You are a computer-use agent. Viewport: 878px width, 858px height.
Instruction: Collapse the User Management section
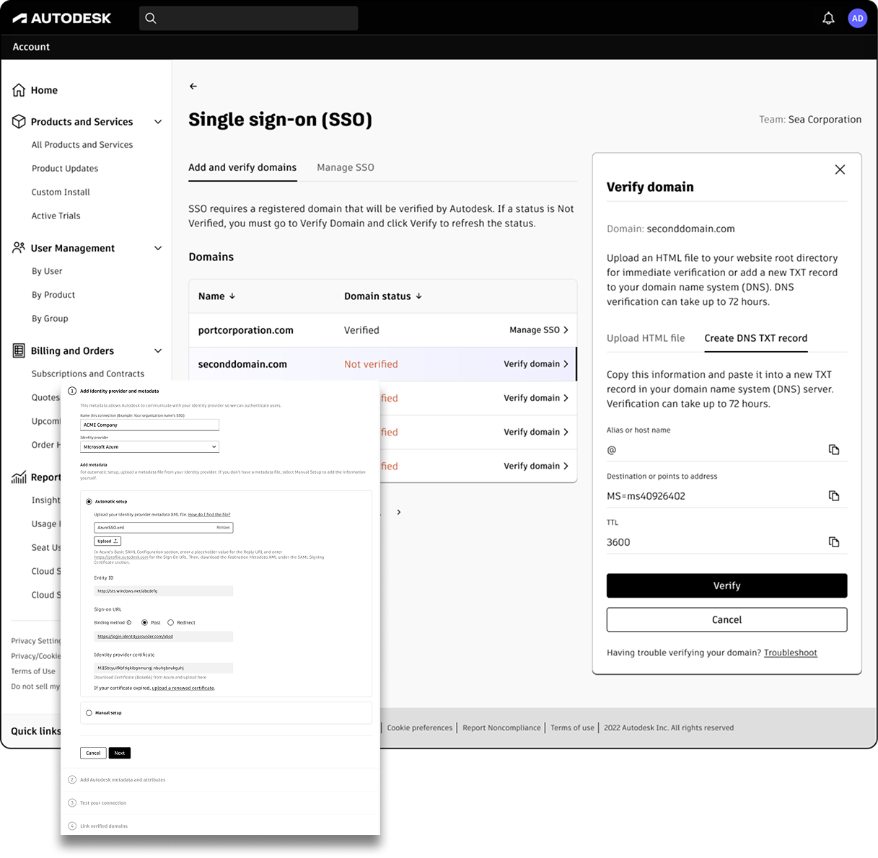pos(158,248)
